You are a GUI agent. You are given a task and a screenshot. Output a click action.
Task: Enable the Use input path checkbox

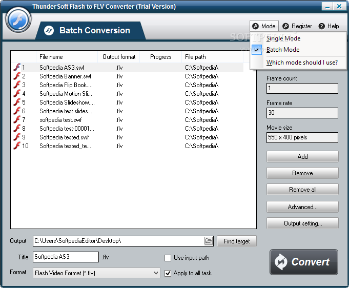tap(168, 258)
